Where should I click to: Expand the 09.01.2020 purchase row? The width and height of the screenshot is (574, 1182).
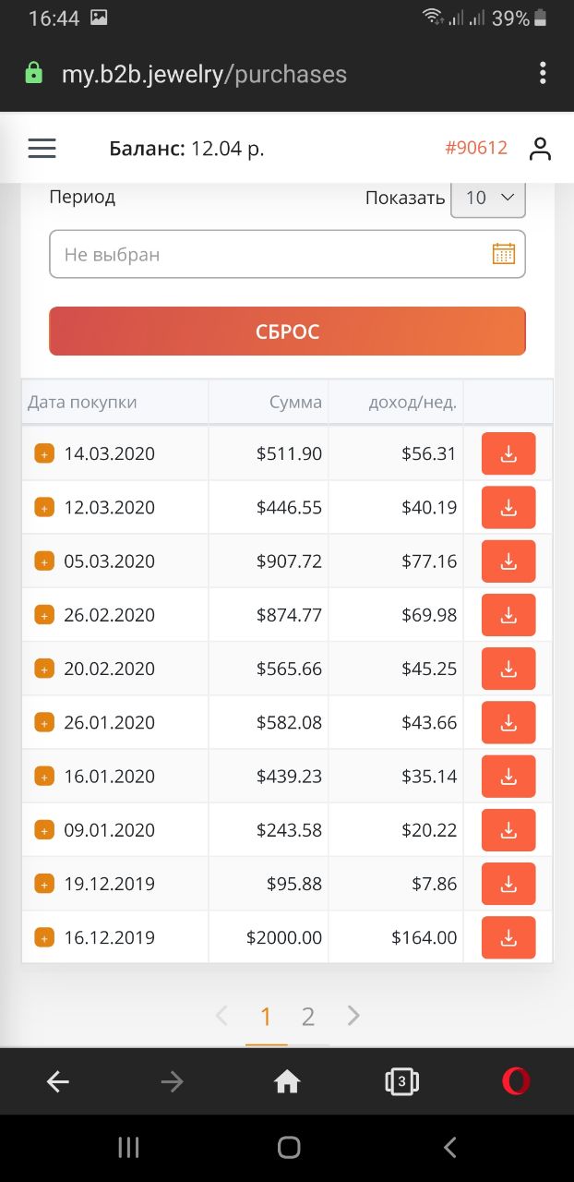[43, 829]
